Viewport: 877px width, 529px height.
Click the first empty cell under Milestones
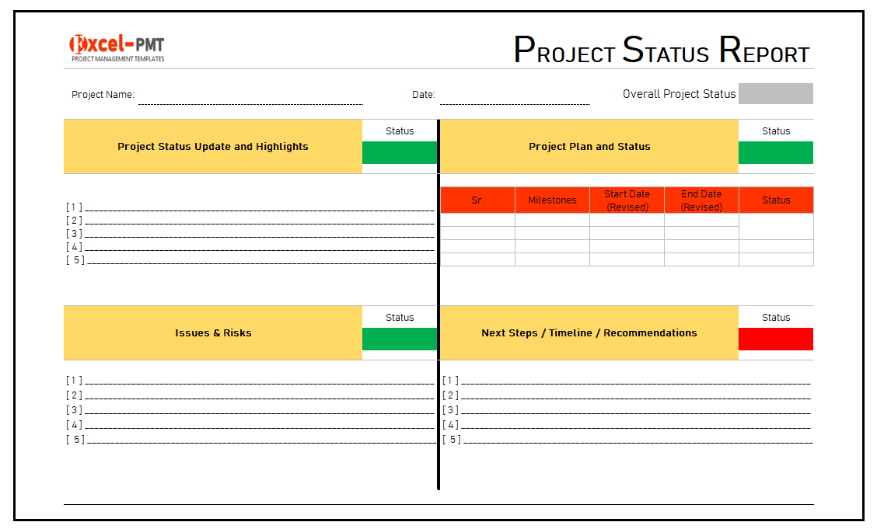click(x=552, y=220)
